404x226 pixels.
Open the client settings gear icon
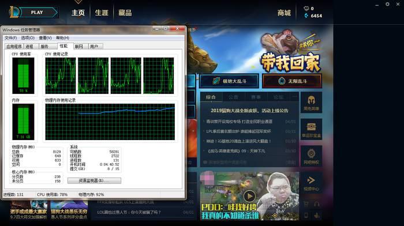(387, 5)
